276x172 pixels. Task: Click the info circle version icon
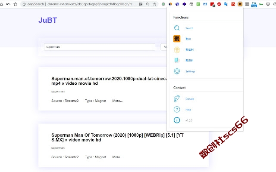click(x=177, y=120)
